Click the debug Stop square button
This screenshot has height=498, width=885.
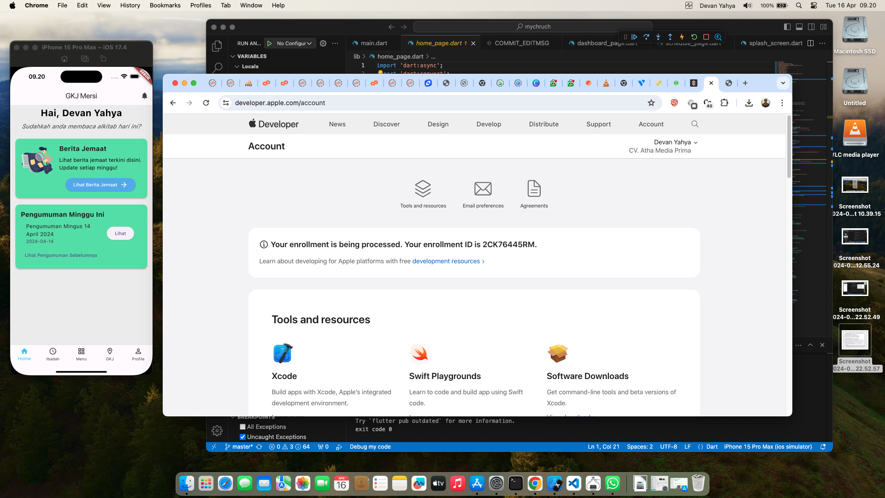click(x=706, y=37)
